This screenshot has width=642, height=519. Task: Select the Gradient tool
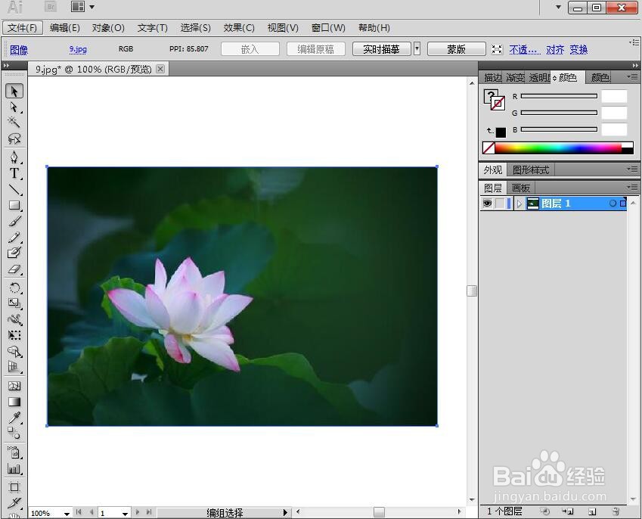coord(14,402)
